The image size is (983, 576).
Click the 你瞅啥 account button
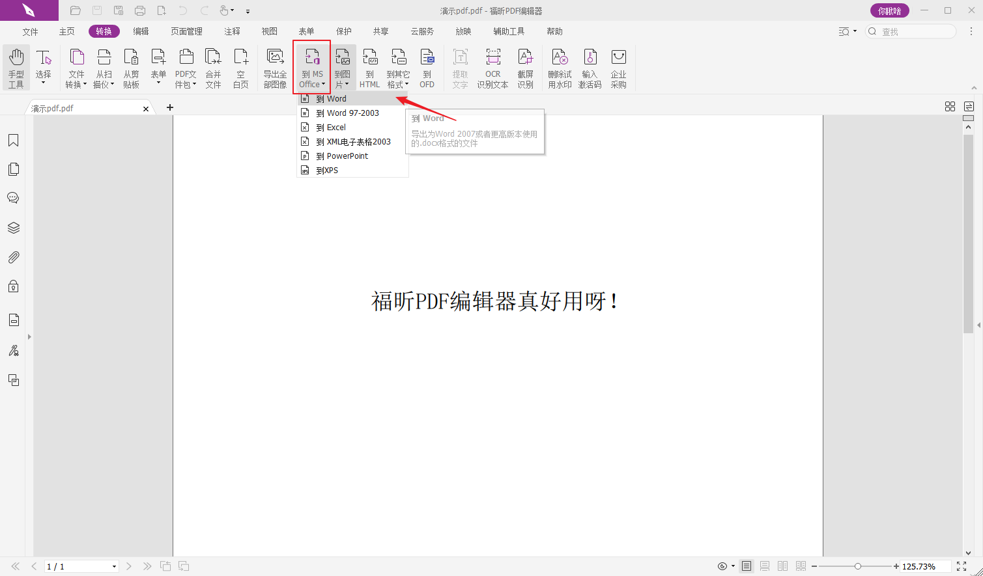(x=889, y=10)
